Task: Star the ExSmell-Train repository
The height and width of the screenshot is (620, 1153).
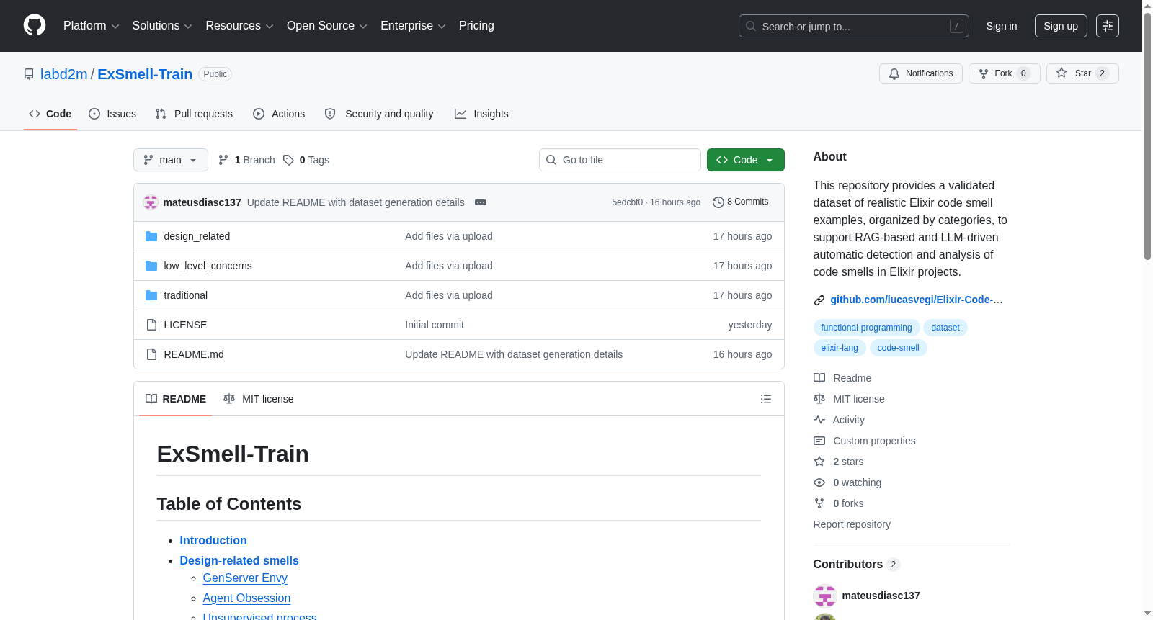Action: [1082, 73]
